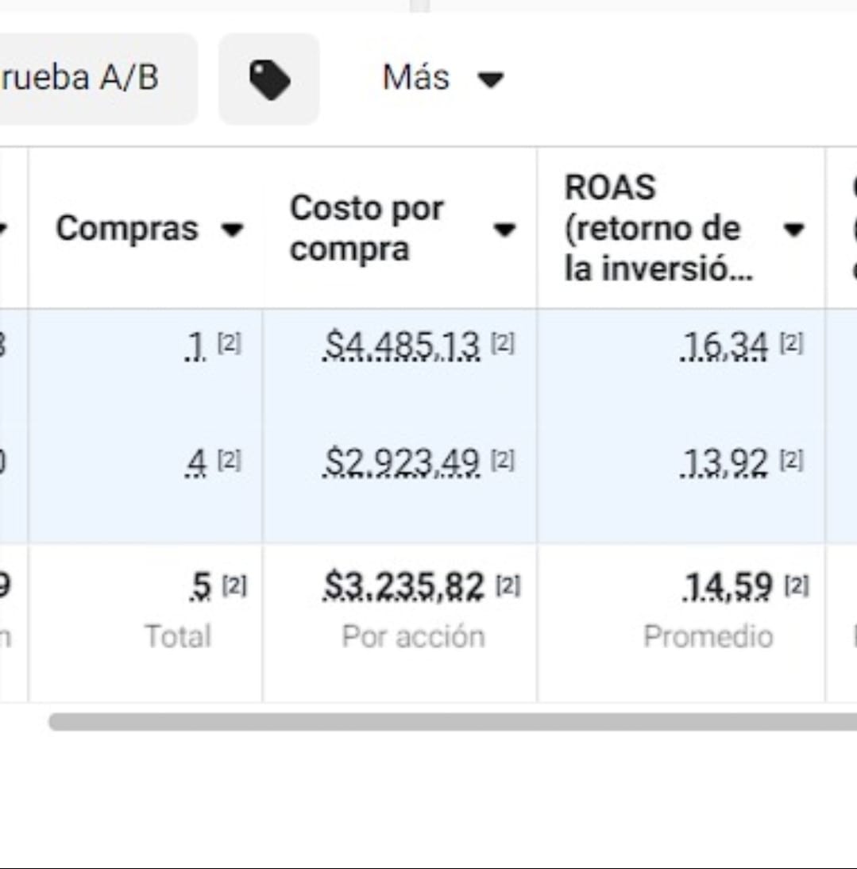Expand the ROAS column options arrow
This screenshot has width=857, height=869.
[793, 230]
